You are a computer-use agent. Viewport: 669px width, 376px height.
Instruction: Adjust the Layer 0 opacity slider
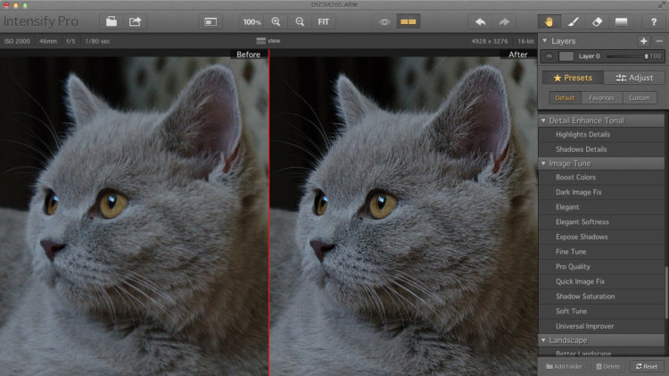pyautogui.click(x=627, y=56)
